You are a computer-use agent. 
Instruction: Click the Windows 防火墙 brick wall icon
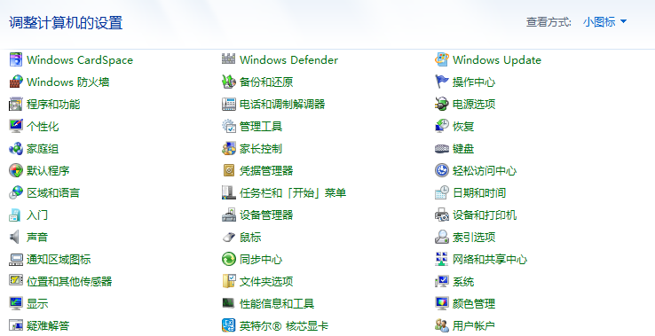point(16,82)
